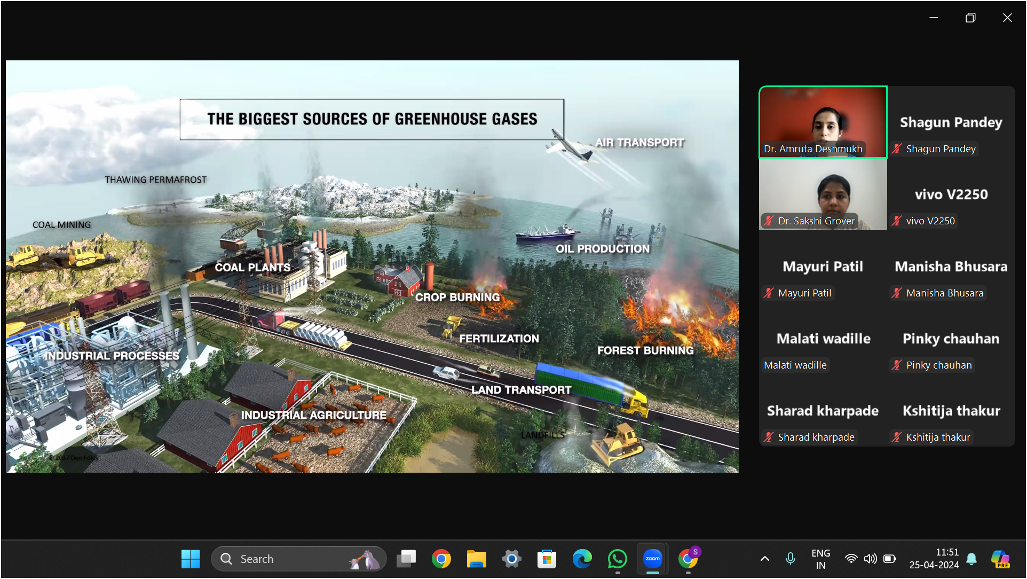Open the ENG IN language switcher

820,559
